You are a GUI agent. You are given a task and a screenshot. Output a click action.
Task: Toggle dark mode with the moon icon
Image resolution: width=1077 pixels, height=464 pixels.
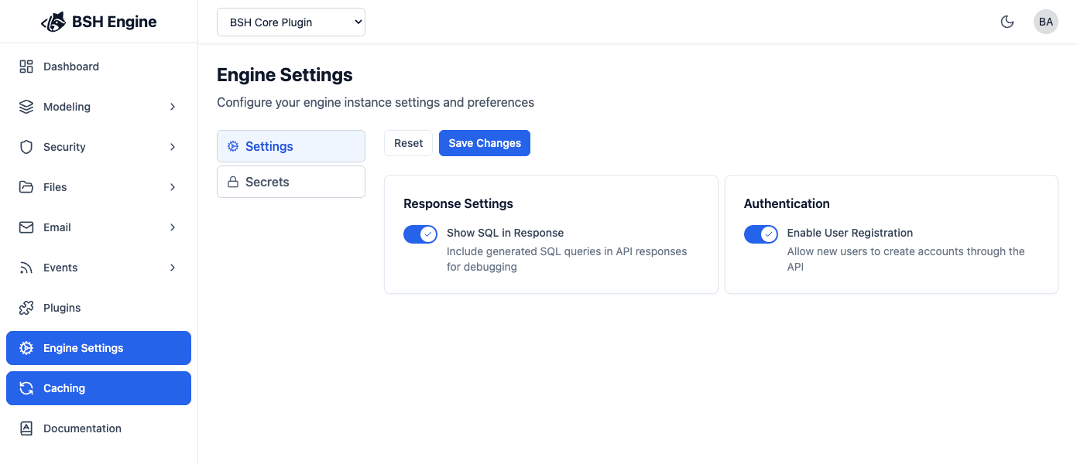click(x=1007, y=22)
